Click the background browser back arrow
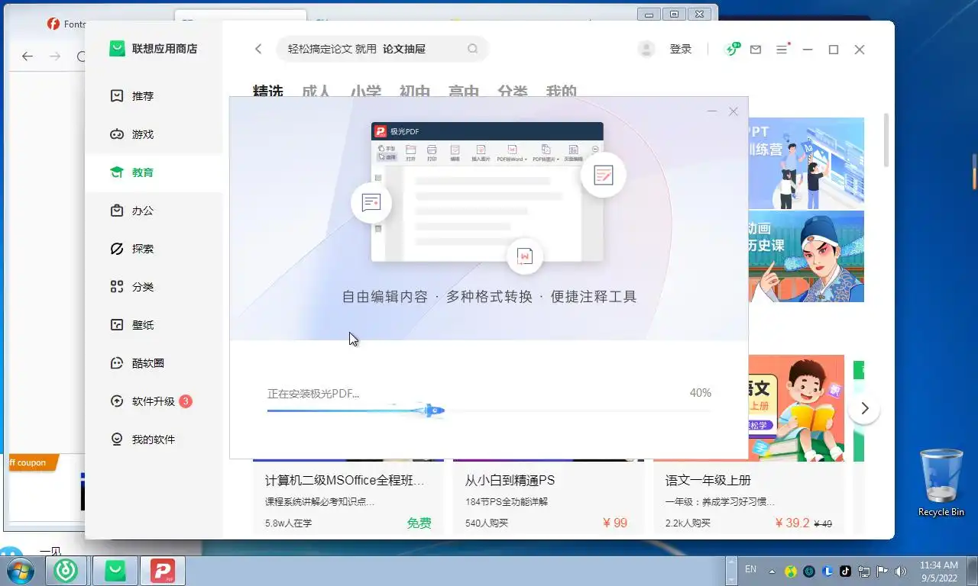Viewport: 978px width, 586px height. (x=28, y=56)
